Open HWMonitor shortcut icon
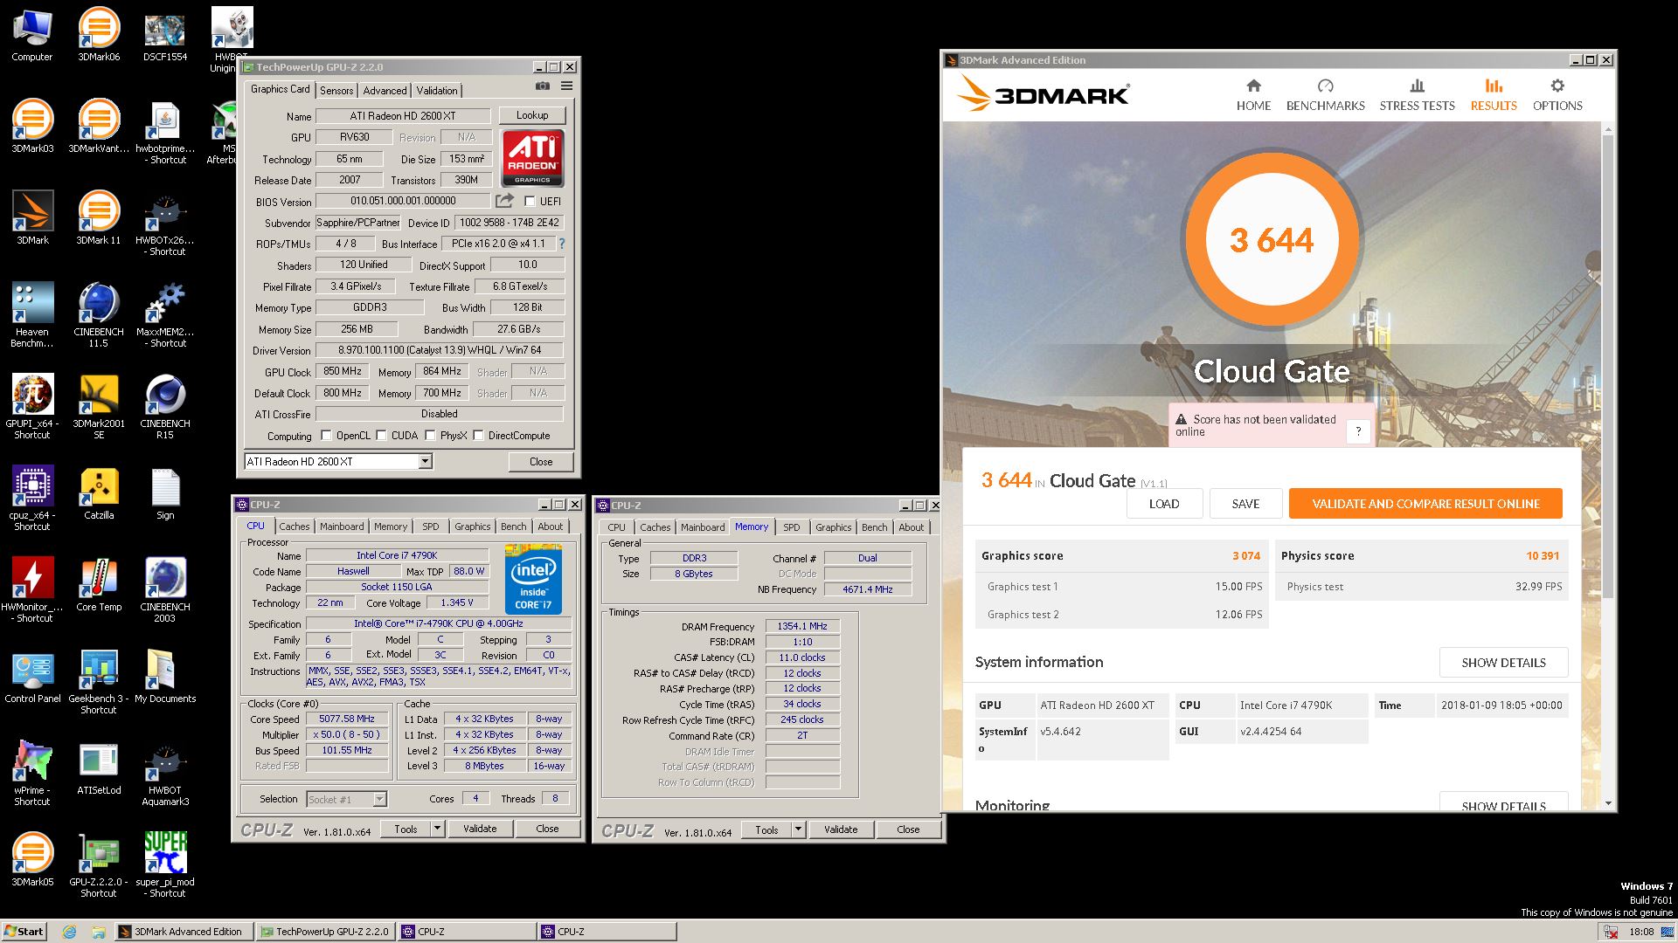 (32, 591)
